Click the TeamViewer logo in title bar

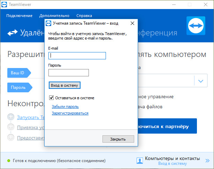[4, 5]
